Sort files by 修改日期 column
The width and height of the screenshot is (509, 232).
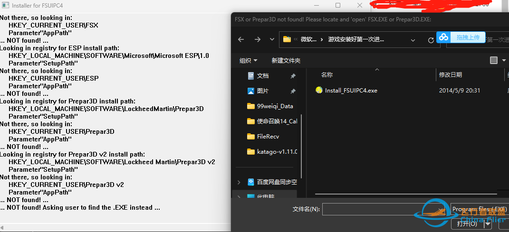click(x=450, y=75)
